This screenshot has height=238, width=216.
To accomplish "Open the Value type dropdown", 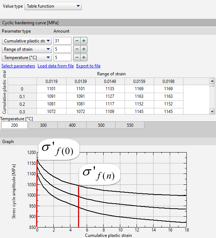I will click(53, 6).
